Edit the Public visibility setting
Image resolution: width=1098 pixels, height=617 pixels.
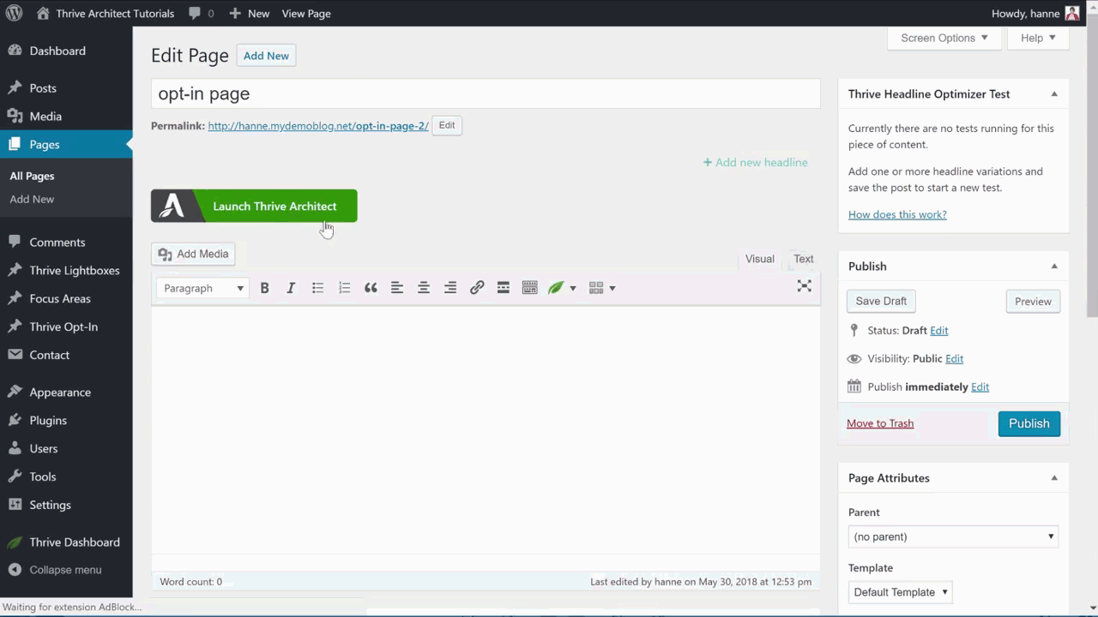[x=954, y=359]
